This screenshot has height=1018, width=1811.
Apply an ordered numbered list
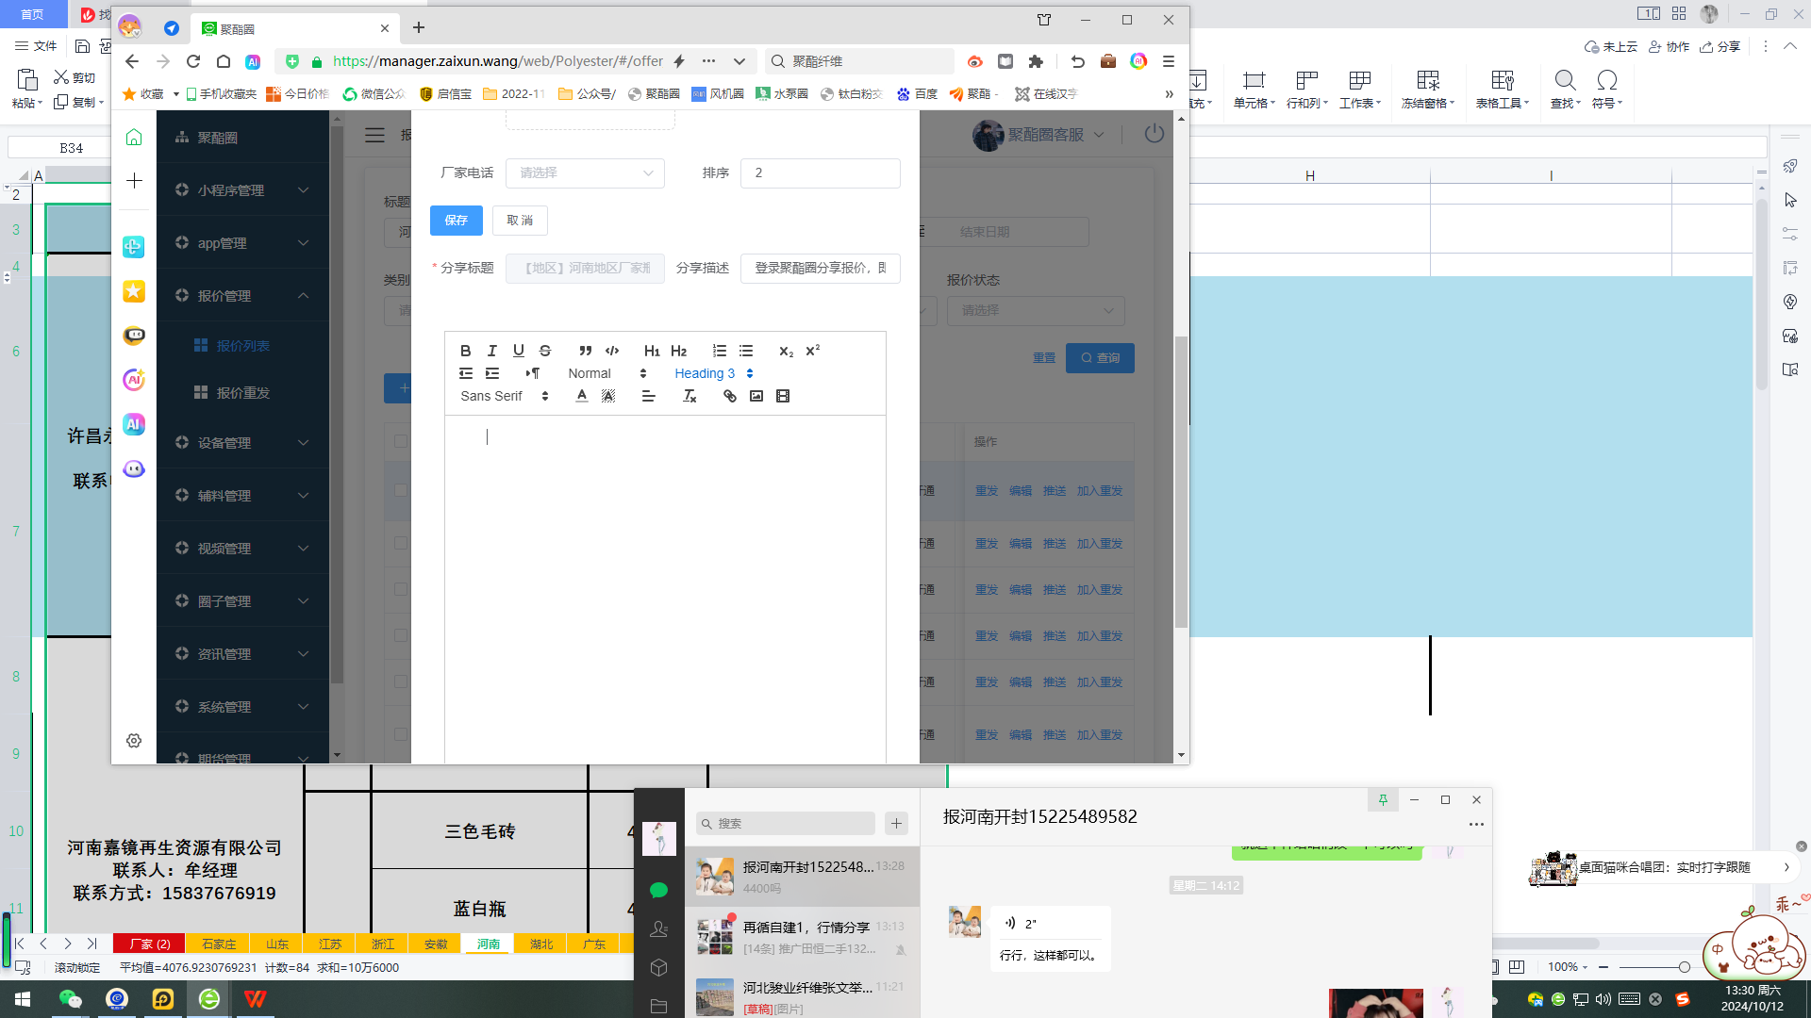click(x=720, y=351)
